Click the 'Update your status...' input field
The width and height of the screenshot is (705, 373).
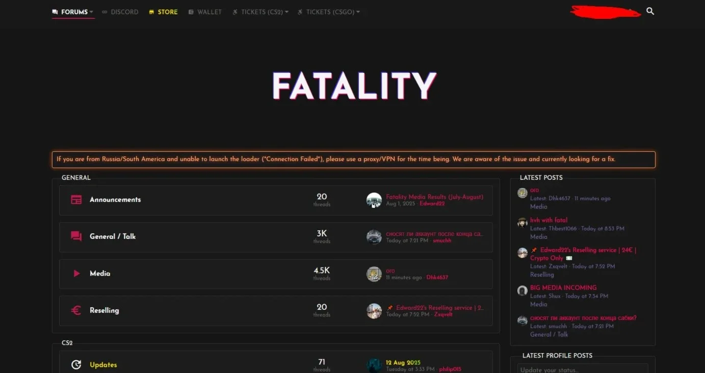[583, 369]
